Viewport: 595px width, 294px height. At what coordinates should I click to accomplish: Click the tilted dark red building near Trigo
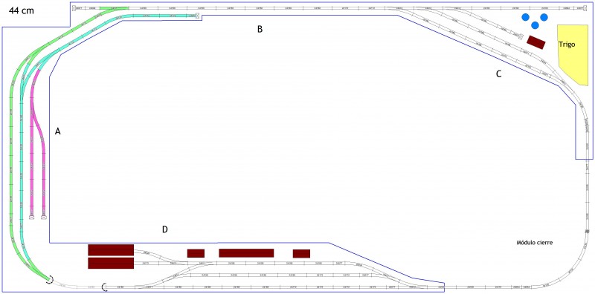point(536,42)
